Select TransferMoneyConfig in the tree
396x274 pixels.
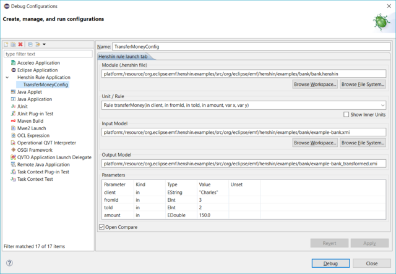click(45, 85)
